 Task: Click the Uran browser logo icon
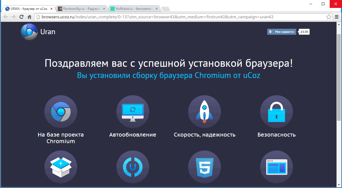29,32
